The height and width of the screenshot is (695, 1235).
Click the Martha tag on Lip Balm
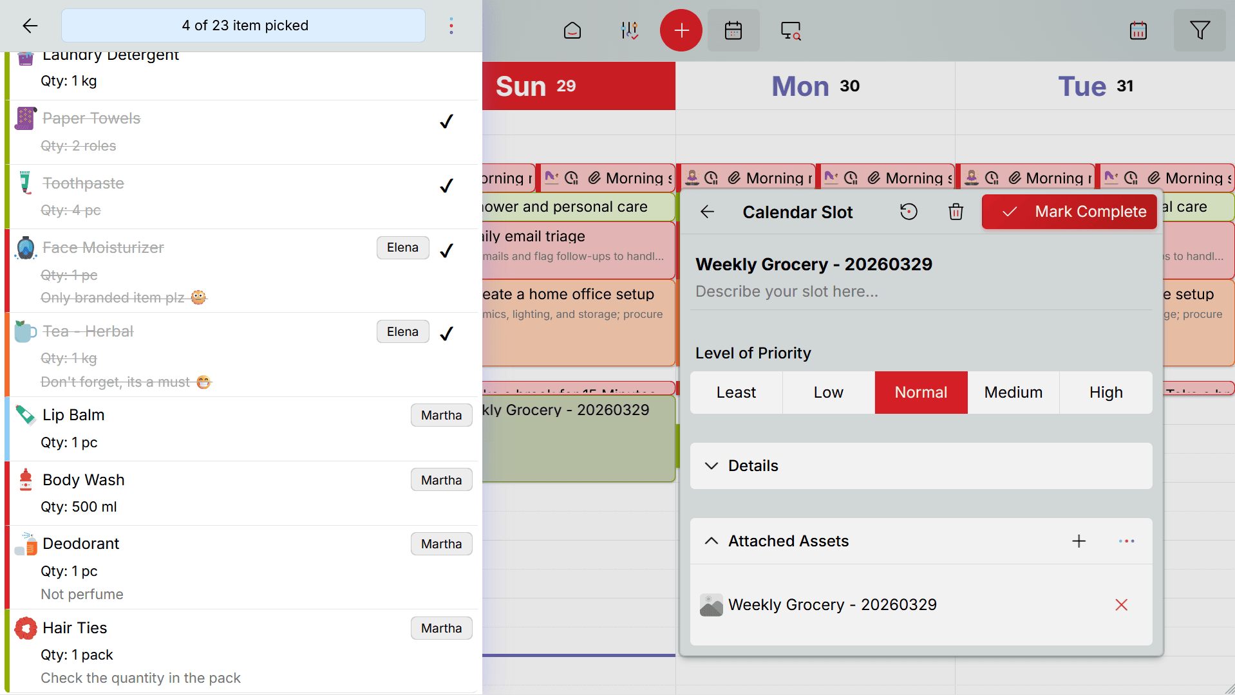(x=441, y=416)
